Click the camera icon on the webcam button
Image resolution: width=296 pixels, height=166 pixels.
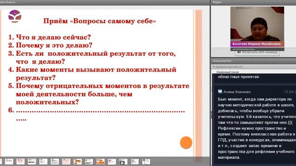(x=239, y=52)
